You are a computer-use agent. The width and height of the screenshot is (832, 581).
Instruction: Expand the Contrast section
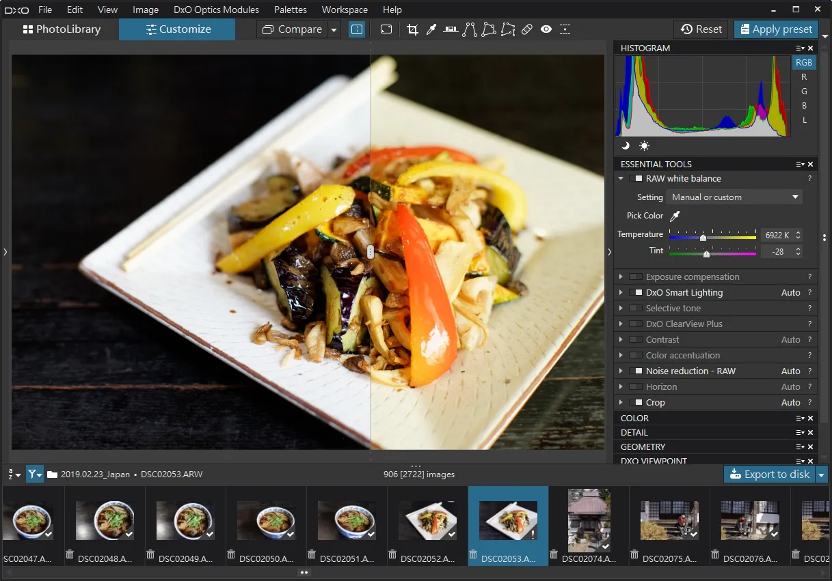(621, 340)
